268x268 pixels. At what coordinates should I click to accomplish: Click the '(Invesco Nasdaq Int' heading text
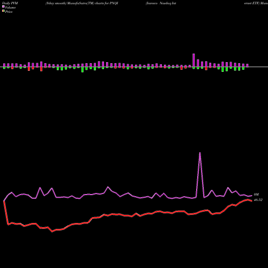161,3
